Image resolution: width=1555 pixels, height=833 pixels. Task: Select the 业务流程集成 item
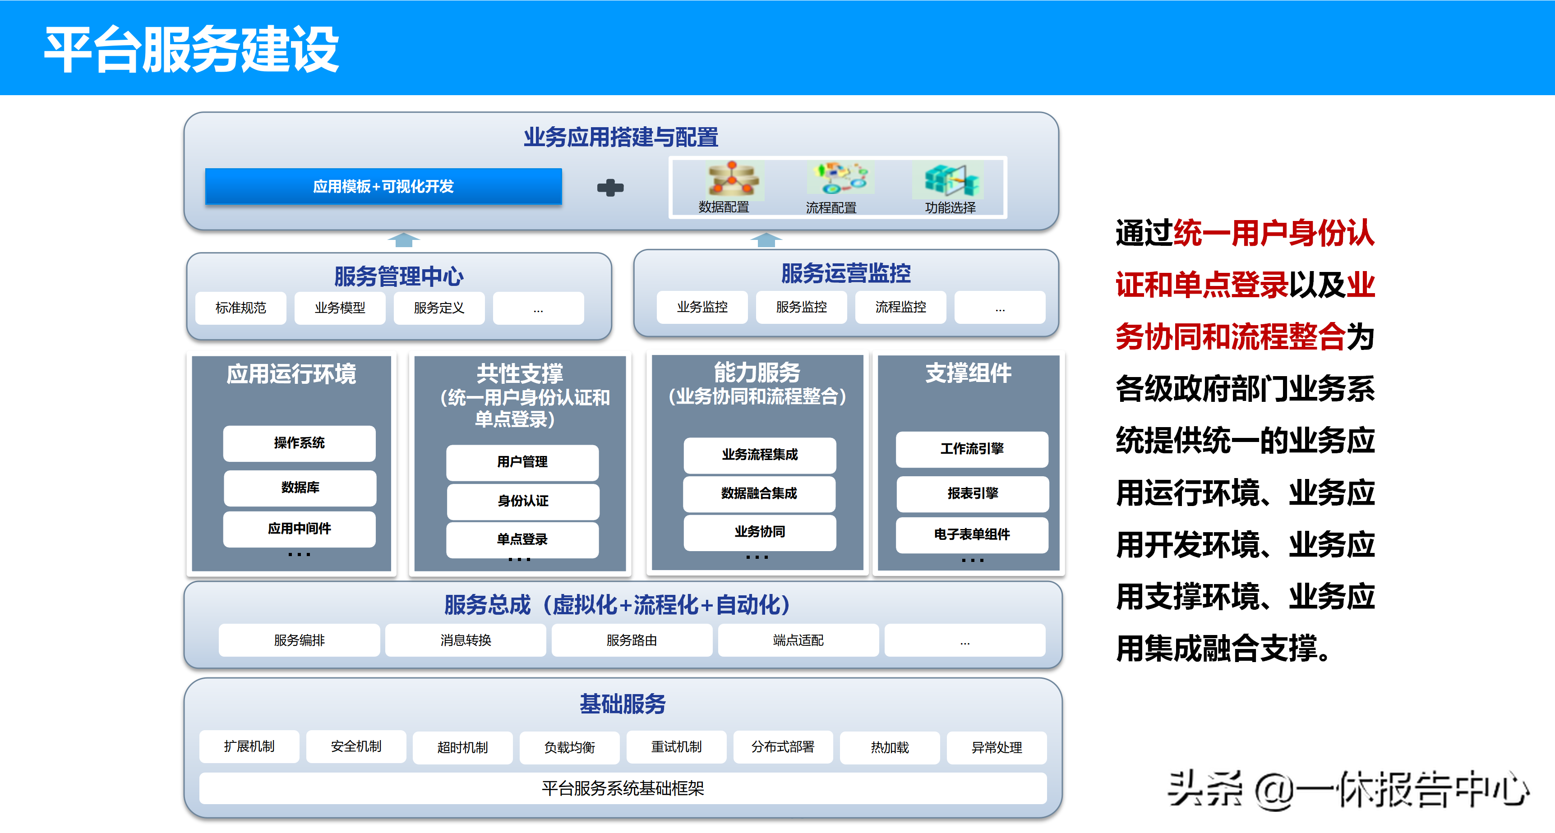[x=759, y=455]
